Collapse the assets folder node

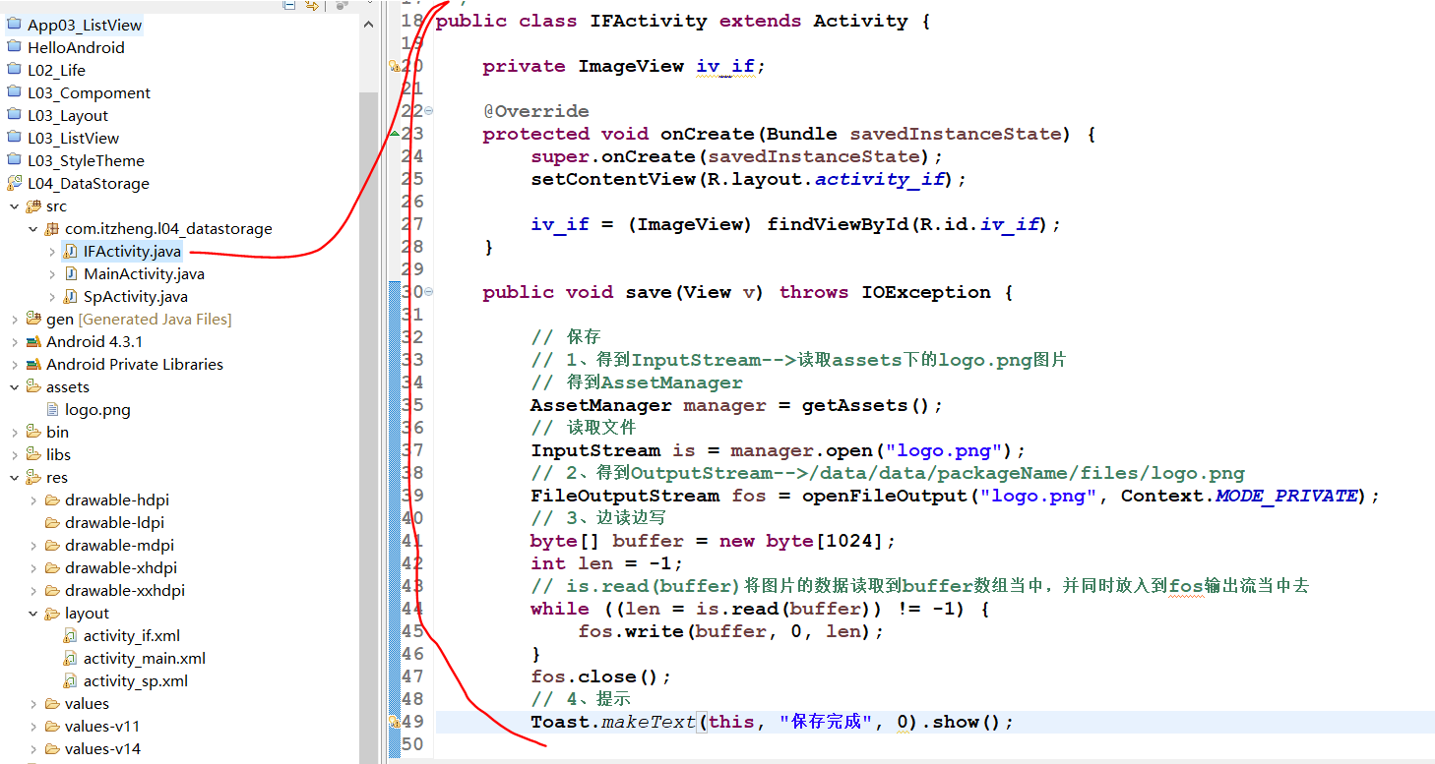[14, 387]
